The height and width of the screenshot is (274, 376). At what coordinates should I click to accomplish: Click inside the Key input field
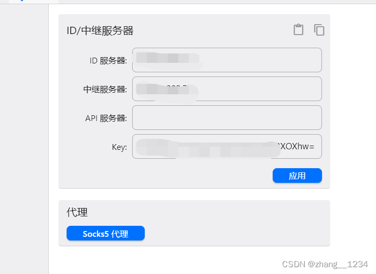click(227, 146)
